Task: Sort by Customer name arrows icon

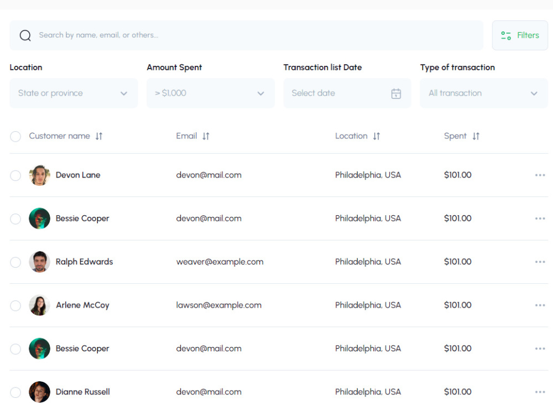Action: click(99, 136)
